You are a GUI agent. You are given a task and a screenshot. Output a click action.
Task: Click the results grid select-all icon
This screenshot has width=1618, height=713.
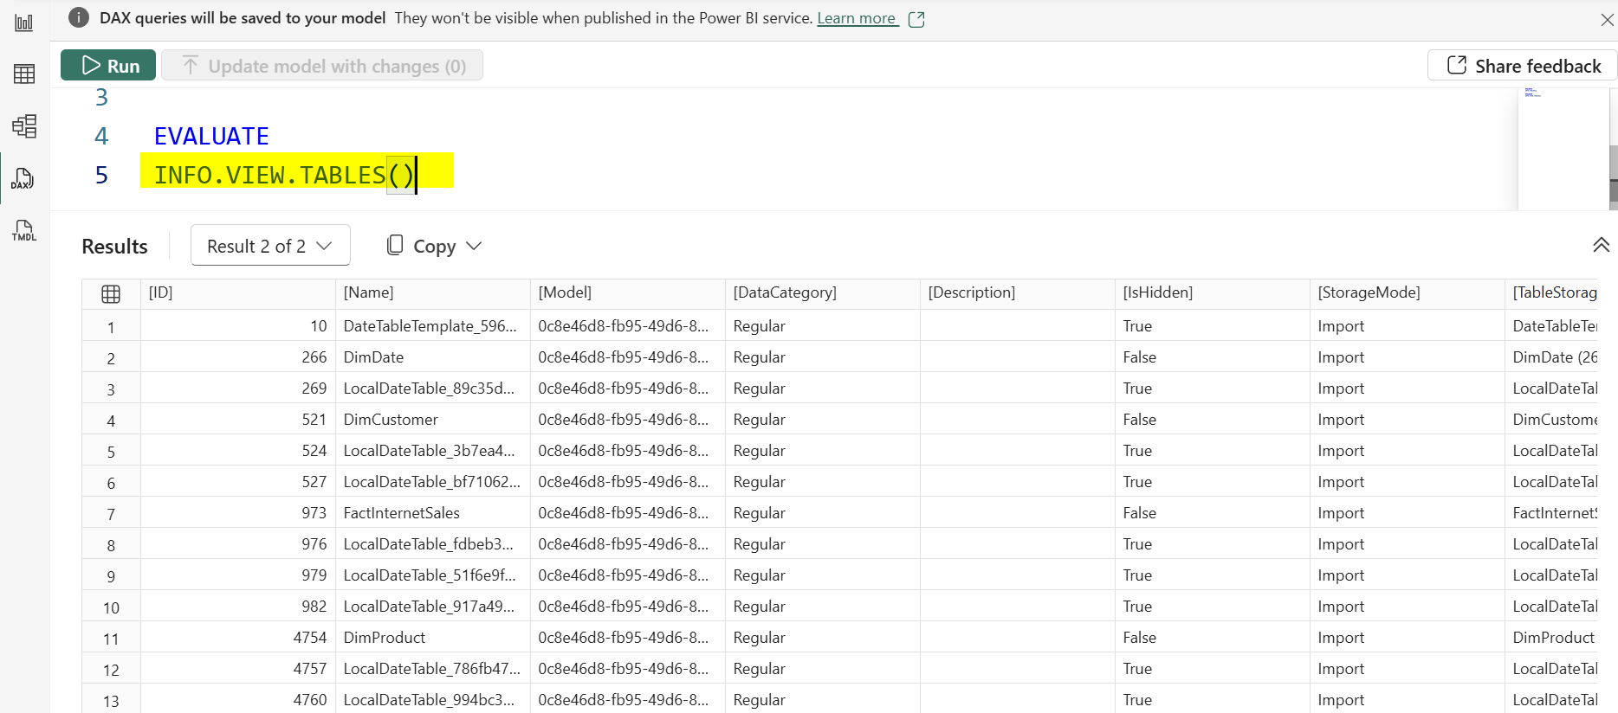click(111, 294)
